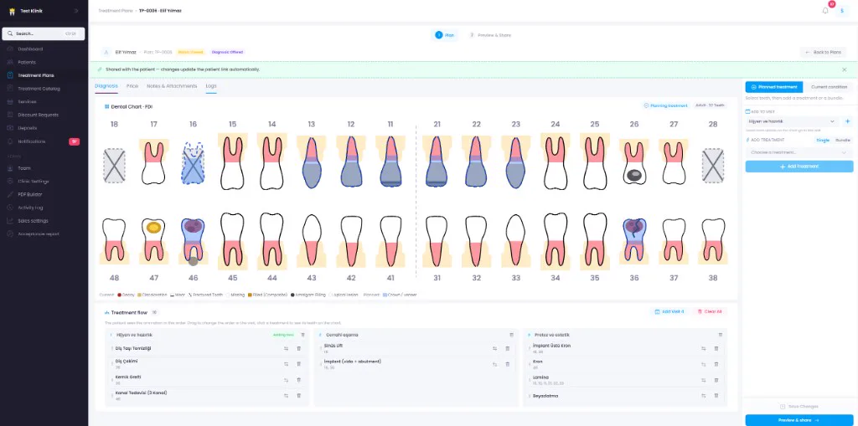The image size is (858, 426).
Task: Select tooth 26 with amalgam filling
Action: click(x=634, y=163)
